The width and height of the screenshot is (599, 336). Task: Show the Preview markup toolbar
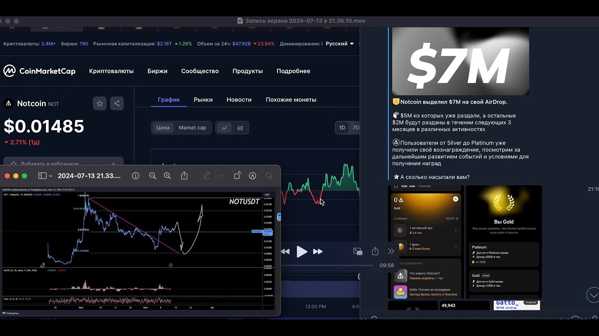tap(253, 176)
